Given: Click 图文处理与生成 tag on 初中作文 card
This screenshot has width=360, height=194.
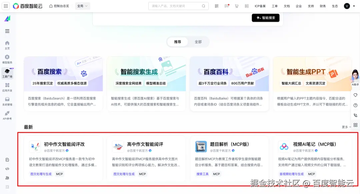Looking at the screenshot, I should click(41, 174).
